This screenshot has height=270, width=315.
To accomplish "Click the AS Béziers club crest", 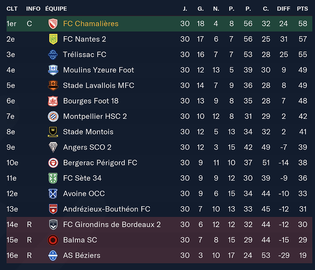I will tap(53, 255).
